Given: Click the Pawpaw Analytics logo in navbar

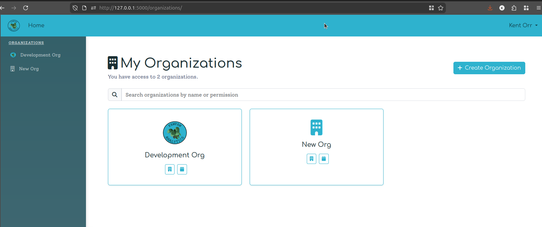Looking at the screenshot, I should (x=14, y=25).
